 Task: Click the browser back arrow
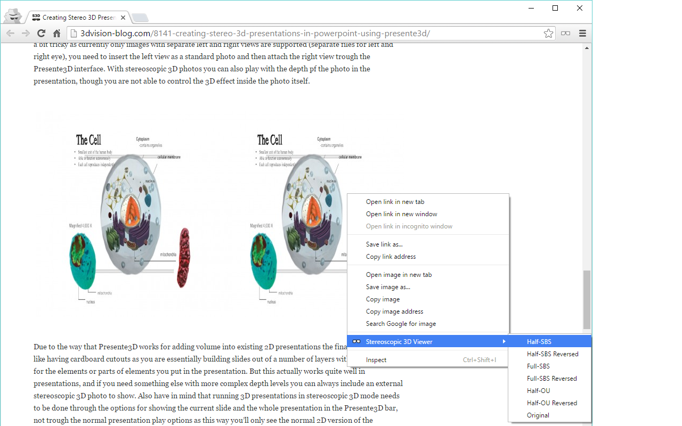[x=10, y=33]
